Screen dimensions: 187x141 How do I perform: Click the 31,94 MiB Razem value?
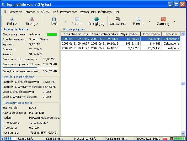pyautogui.click(x=35, y=54)
